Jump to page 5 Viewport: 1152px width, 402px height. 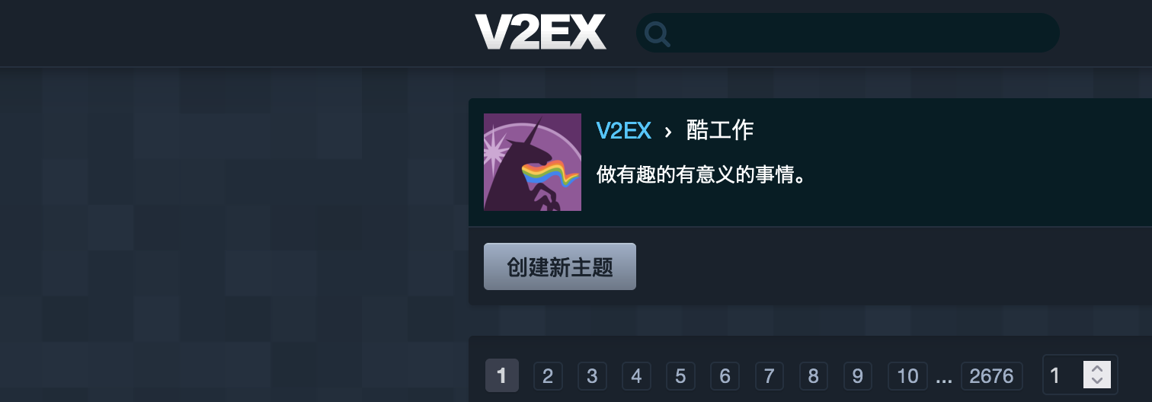click(x=680, y=376)
